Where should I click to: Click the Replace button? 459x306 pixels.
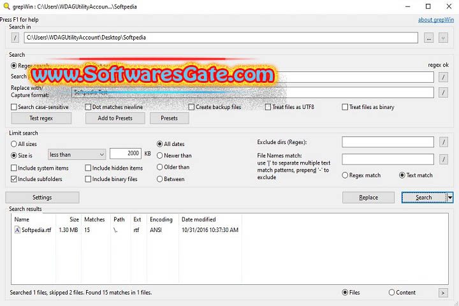point(368,198)
